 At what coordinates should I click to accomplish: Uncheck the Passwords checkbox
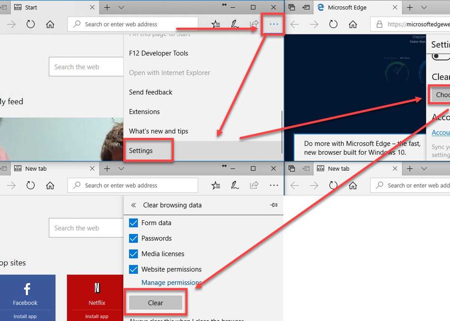coord(133,238)
